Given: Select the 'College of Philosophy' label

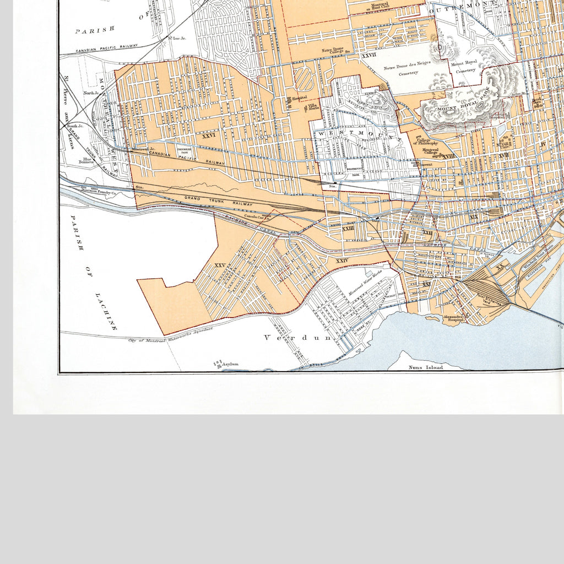Looking at the screenshot, I should pos(426,142).
